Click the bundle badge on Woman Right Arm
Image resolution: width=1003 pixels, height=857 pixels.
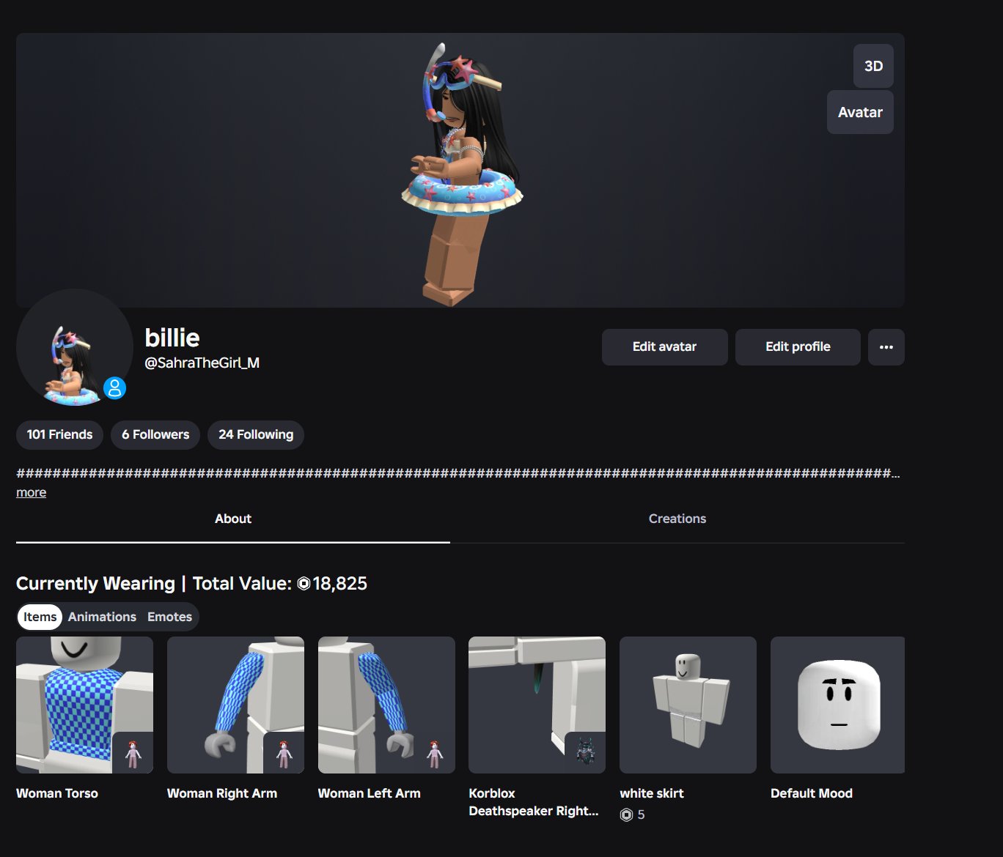284,753
